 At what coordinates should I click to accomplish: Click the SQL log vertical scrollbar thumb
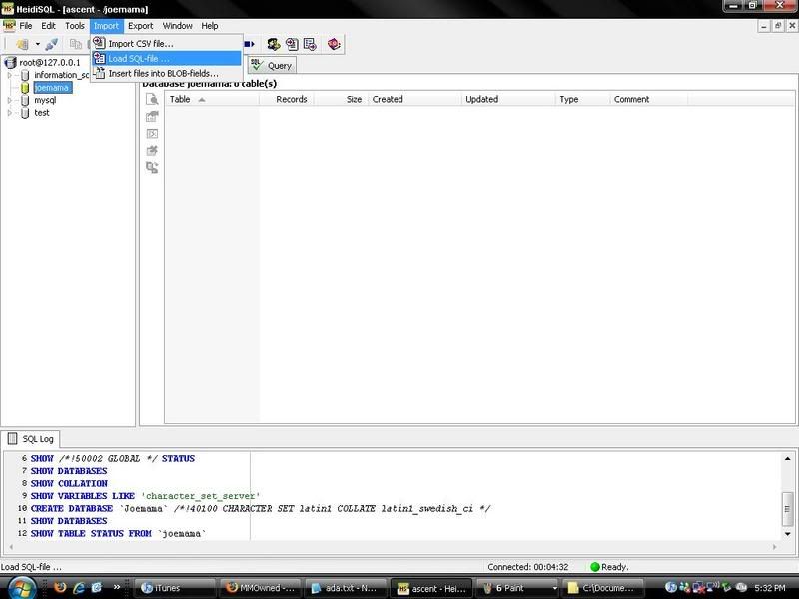[x=787, y=508]
